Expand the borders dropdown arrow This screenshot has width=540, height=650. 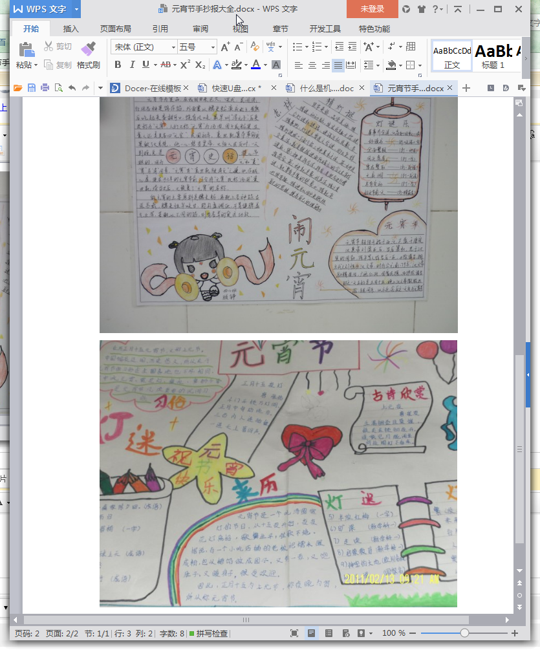coord(420,65)
